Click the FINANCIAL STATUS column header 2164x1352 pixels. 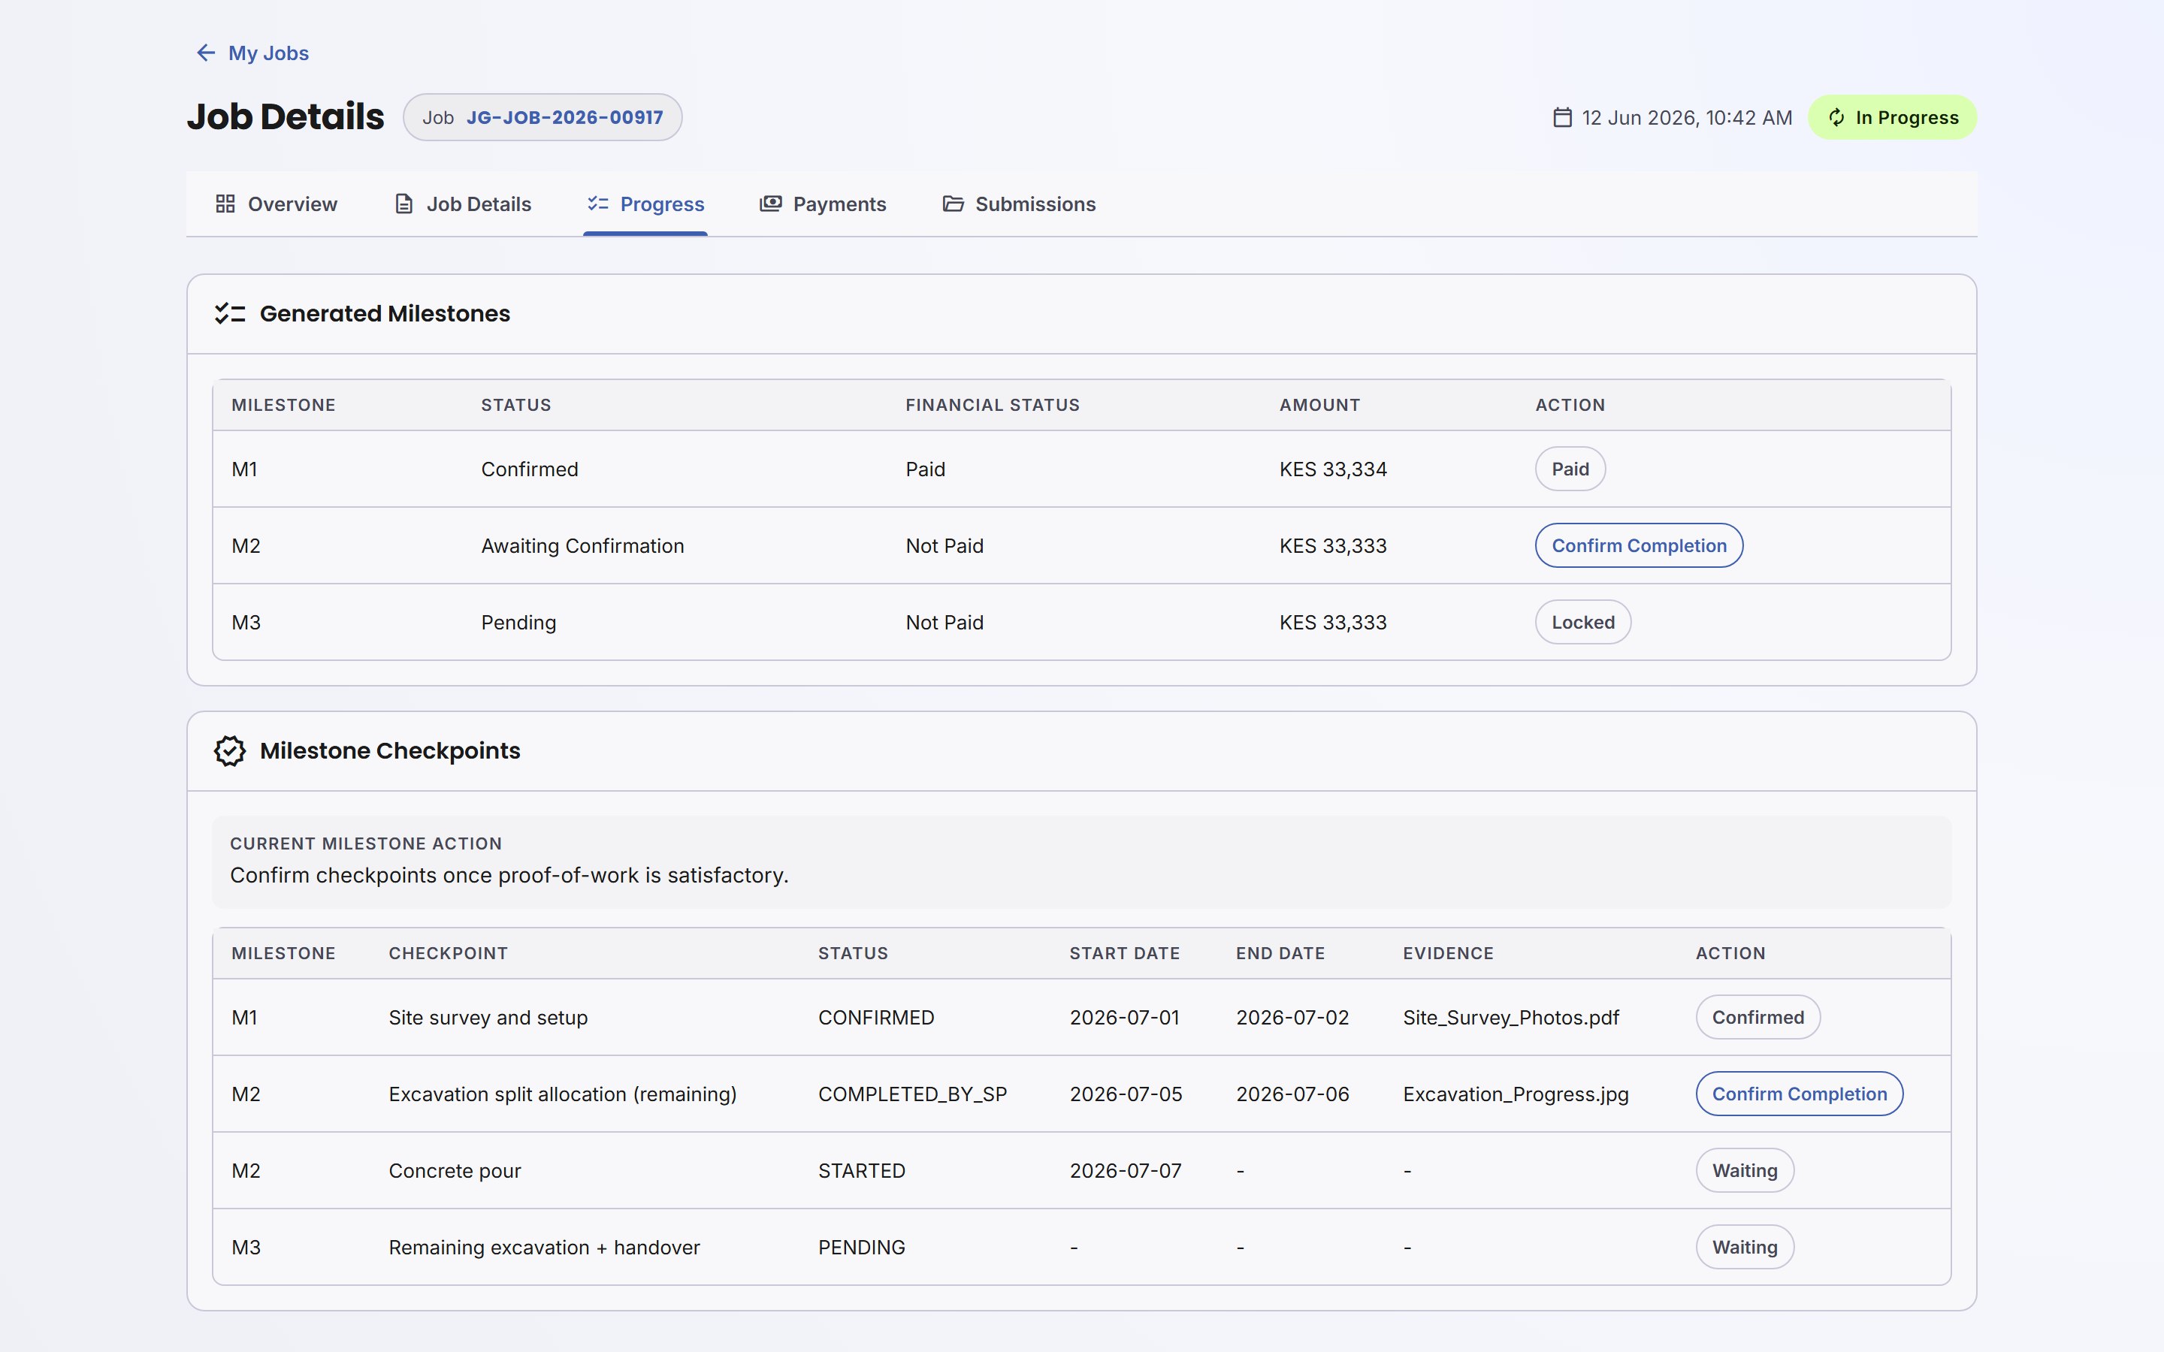point(993,405)
